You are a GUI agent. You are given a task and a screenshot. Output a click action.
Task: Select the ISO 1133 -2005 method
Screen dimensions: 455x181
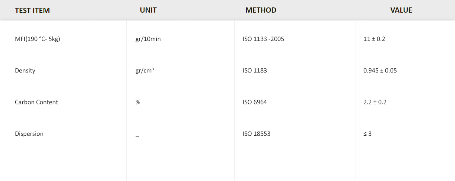point(263,39)
